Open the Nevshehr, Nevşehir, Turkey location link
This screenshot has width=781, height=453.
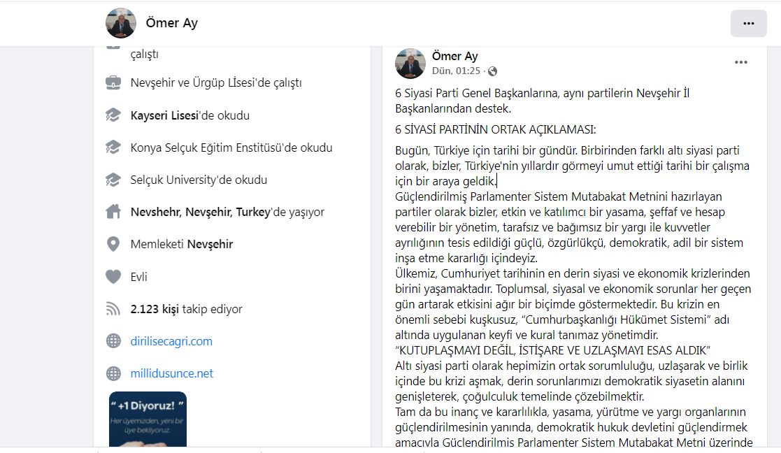pyautogui.click(x=200, y=212)
